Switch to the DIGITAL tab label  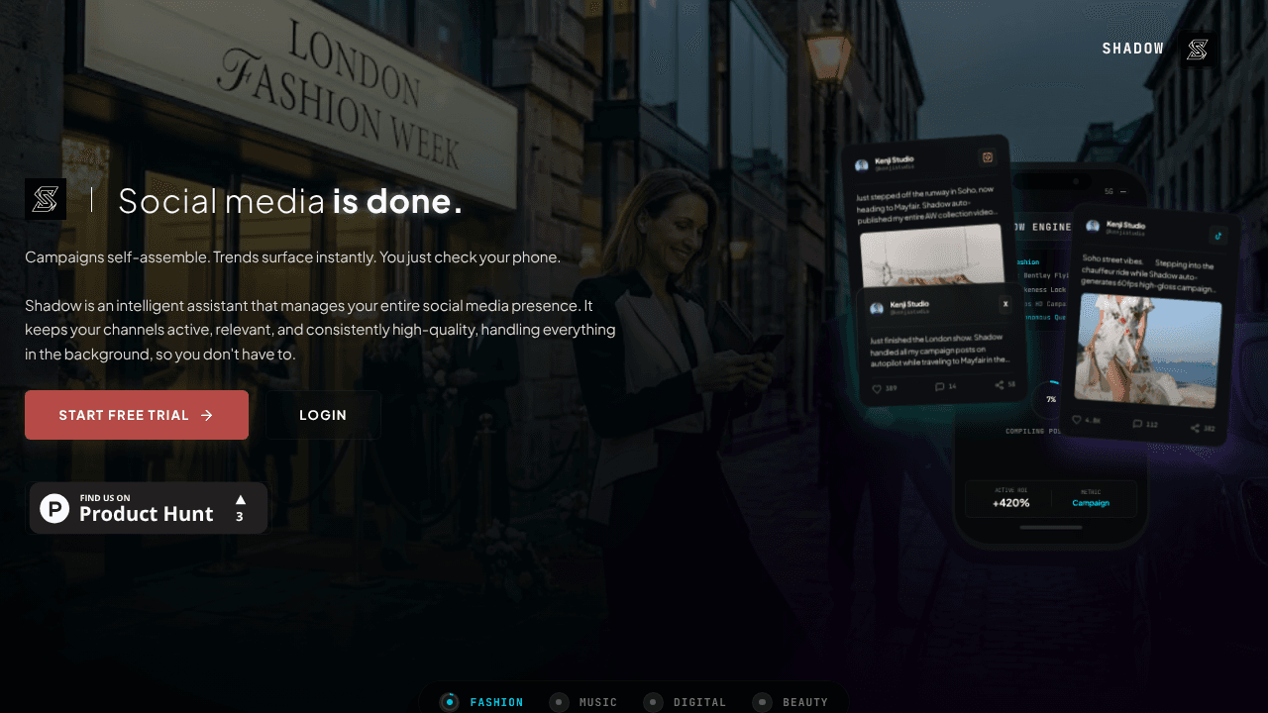699,702
